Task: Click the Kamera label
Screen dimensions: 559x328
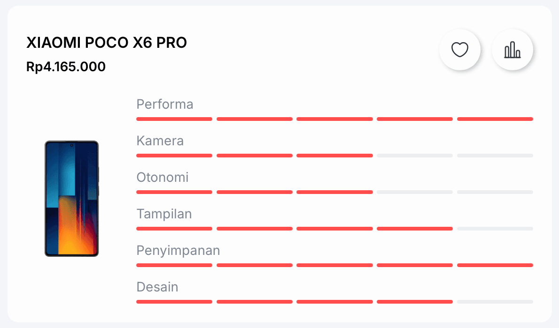Action: tap(160, 141)
